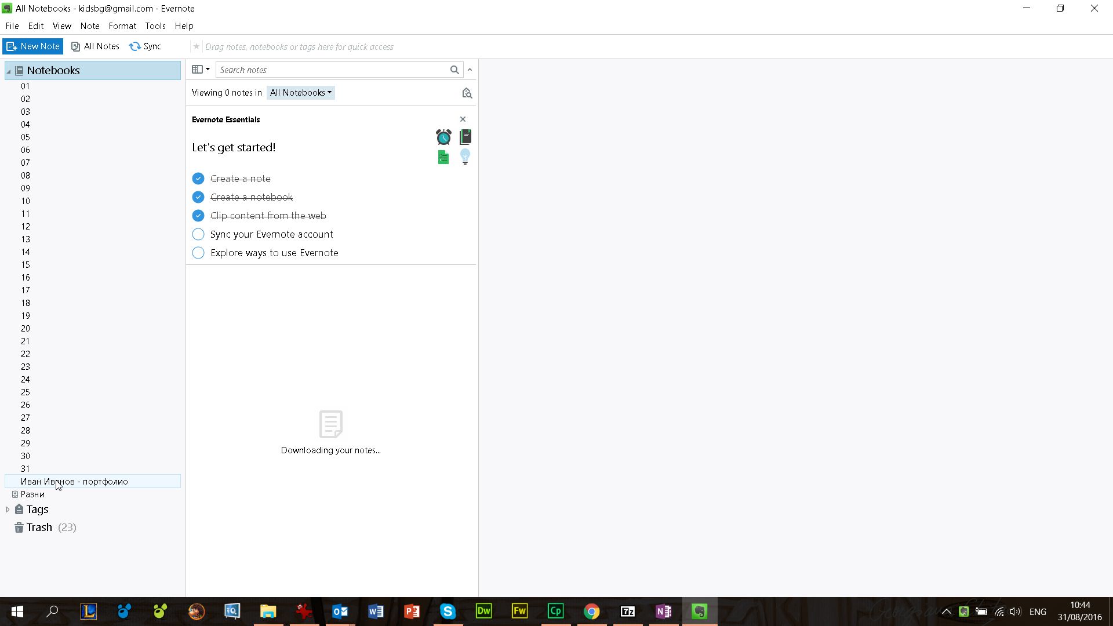Check the Explore ways to use Evernote circle
Image resolution: width=1113 pixels, height=626 pixels.
tap(198, 253)
